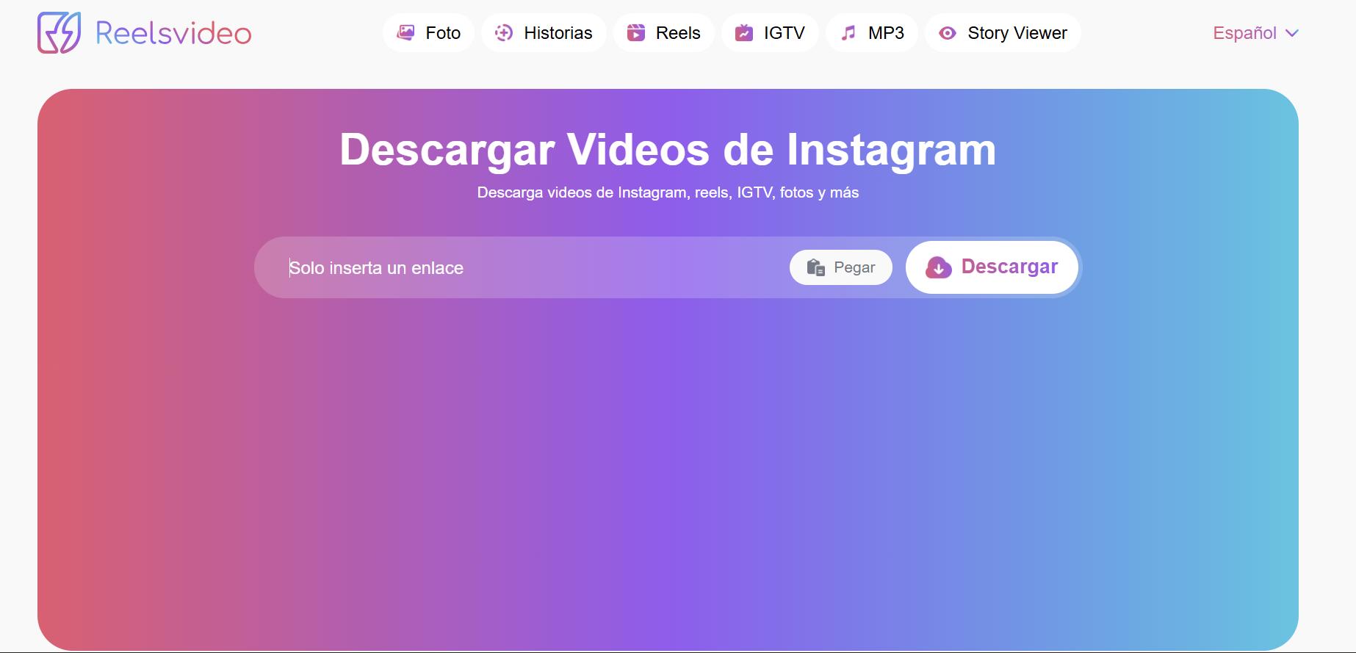Image resolution: width=1356 pixels, height=653 pixels.
Task: Click the 'Descargar Videos de Instagram' heading
Action: point(668,150)
